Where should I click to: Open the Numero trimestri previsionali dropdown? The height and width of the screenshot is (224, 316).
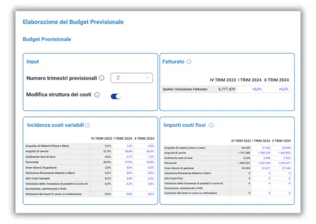pos(132,78)
